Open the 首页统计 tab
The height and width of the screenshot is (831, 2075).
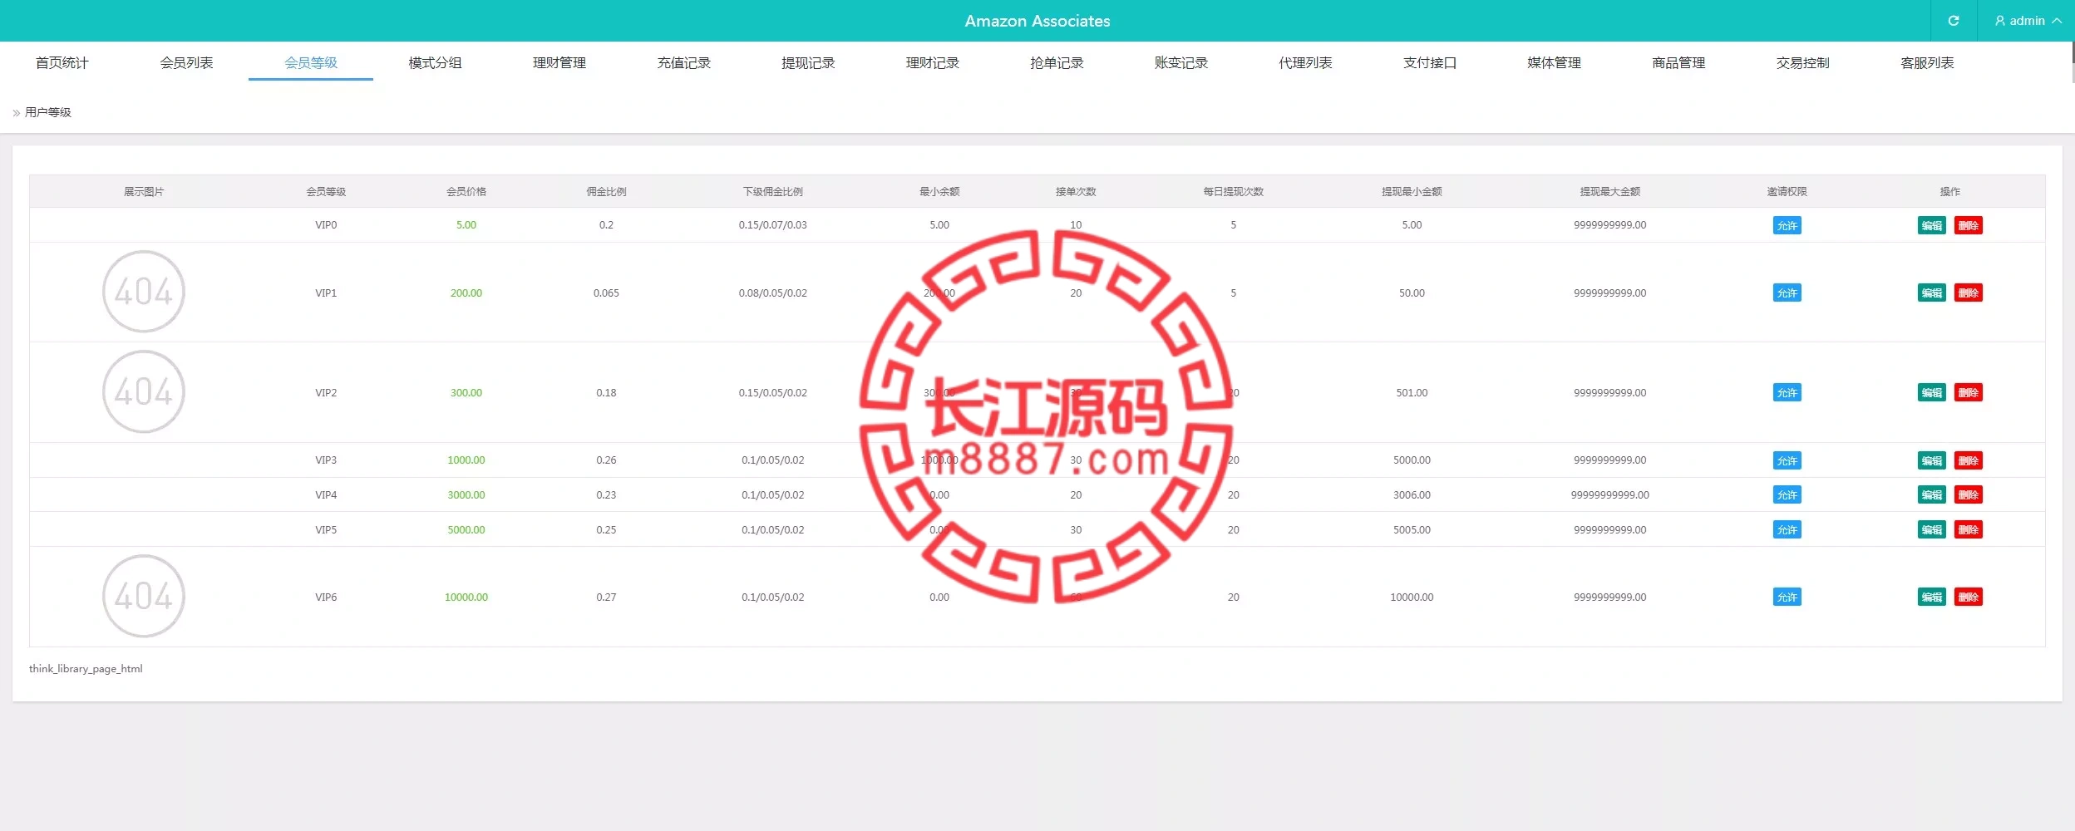[x=62, y=63]
